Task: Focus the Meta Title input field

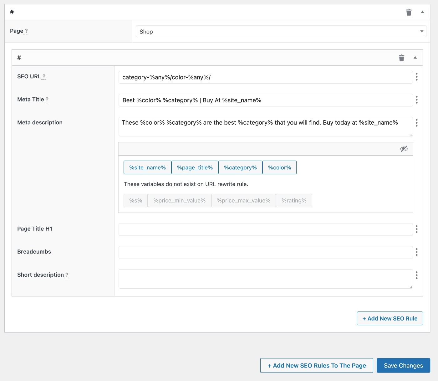Action: pos(266,100)
